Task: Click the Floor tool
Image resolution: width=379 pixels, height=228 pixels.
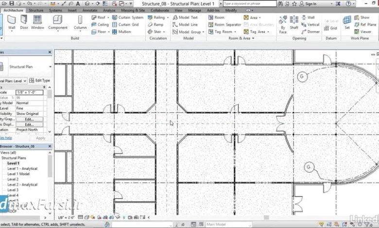Action: click(x=99, y=32)
